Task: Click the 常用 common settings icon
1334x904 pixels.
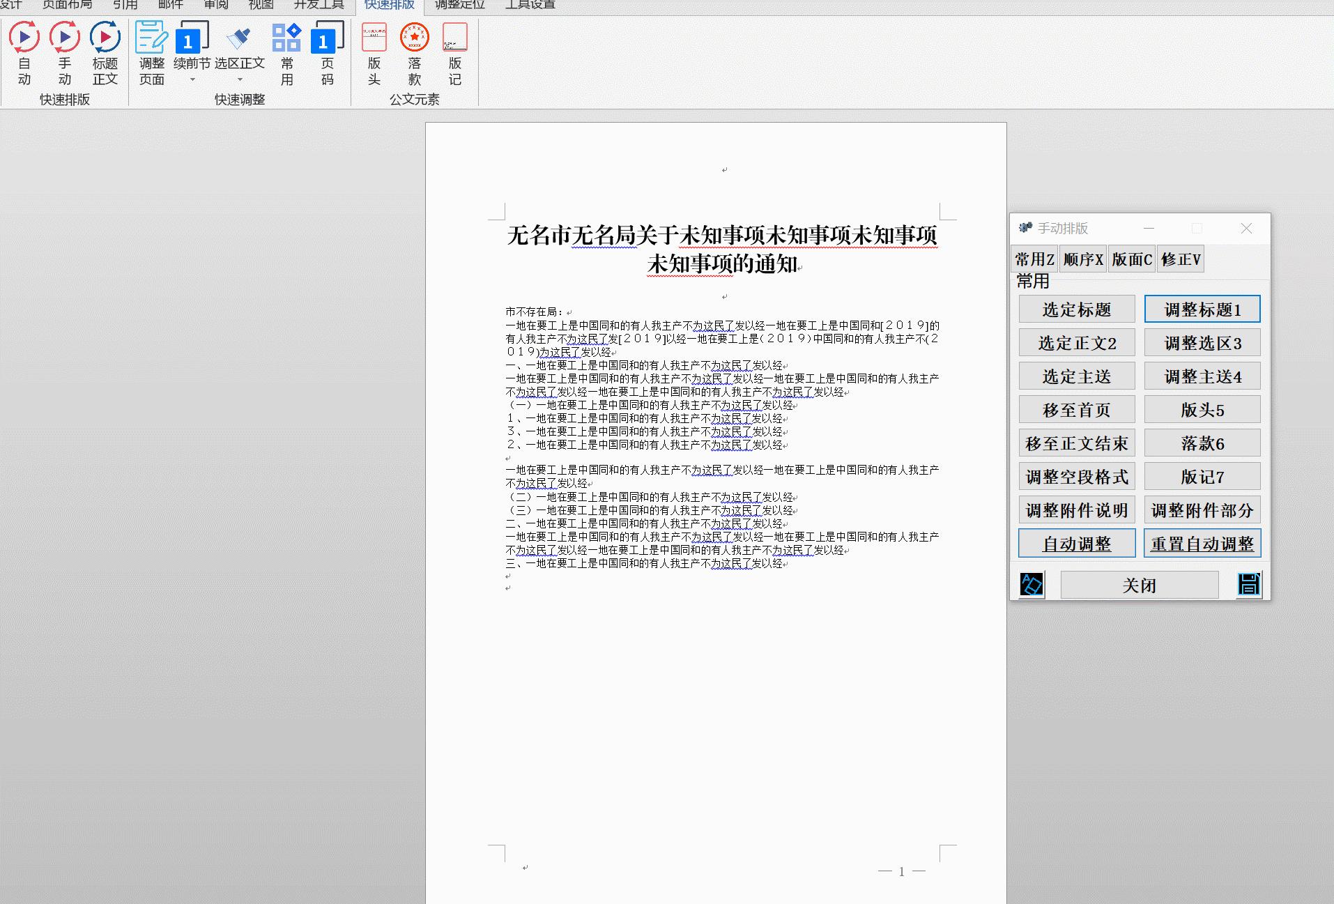Action: pos(288,54)
